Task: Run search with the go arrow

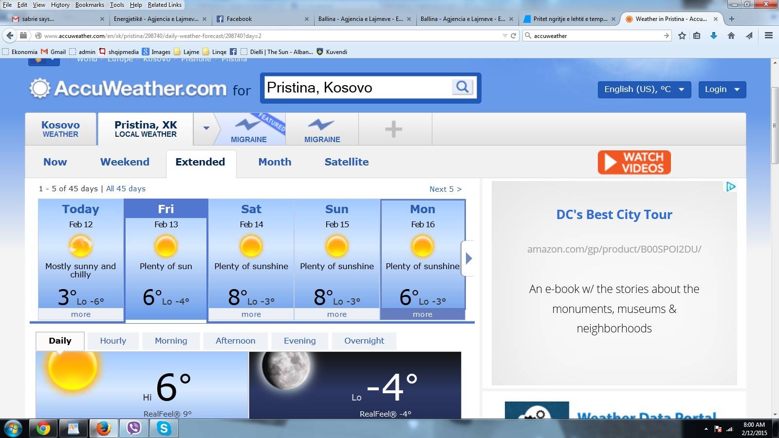Action: [666, 36]
